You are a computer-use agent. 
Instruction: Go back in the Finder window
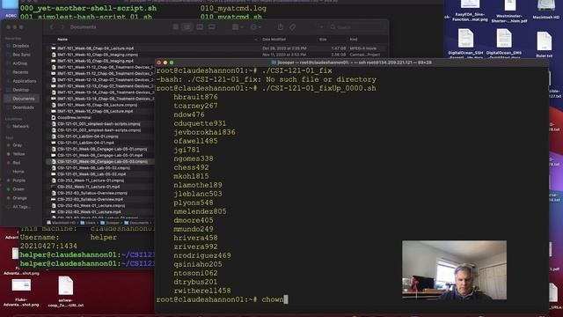click(52, 27)
